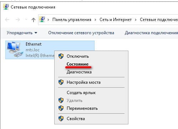This screenshot has height=129, width=178.
Task: Expand chevron after Сеть и Интернет breadcrumb
Action: (x=136, y=20)
